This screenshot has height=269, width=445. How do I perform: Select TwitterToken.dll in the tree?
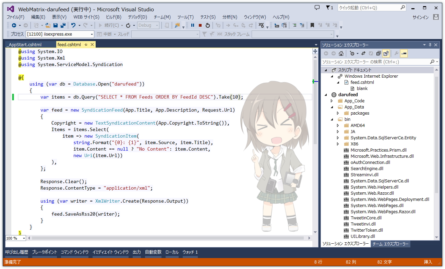(366, 230)
